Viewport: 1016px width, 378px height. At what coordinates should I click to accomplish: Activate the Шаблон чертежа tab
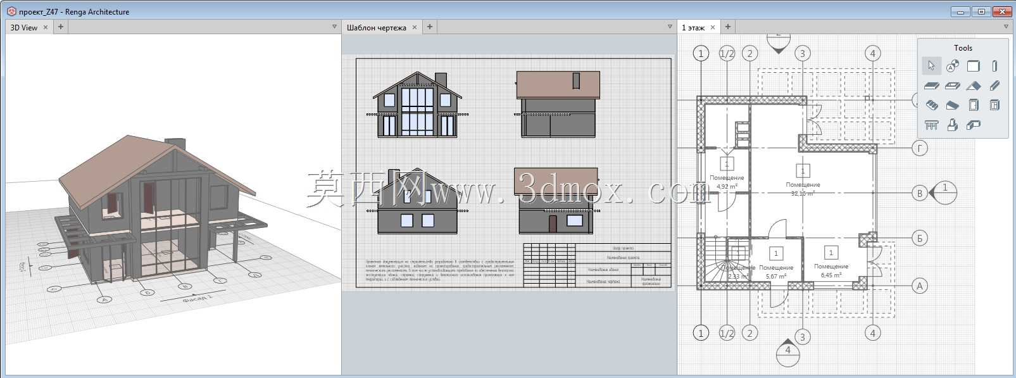pyautogui.click(x=377, y=27)
